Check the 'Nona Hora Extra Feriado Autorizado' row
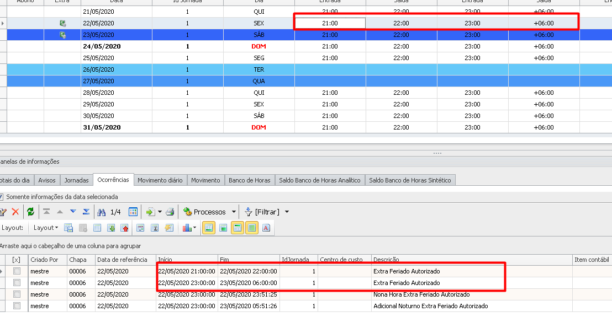This screenshot has height=328, width=612. click(17, 294)
